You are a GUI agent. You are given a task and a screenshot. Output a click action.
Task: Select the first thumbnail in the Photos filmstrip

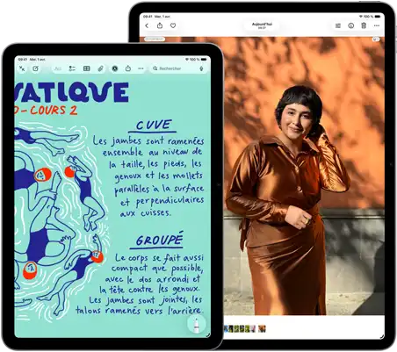226,329
